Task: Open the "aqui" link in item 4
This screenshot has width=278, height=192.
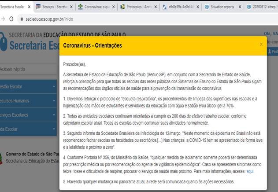Action: 250,171
